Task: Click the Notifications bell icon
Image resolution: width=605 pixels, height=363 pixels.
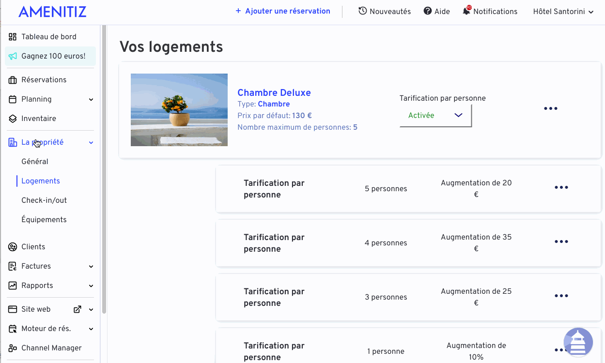Action: pyautogui.click(x=466, y=11)
